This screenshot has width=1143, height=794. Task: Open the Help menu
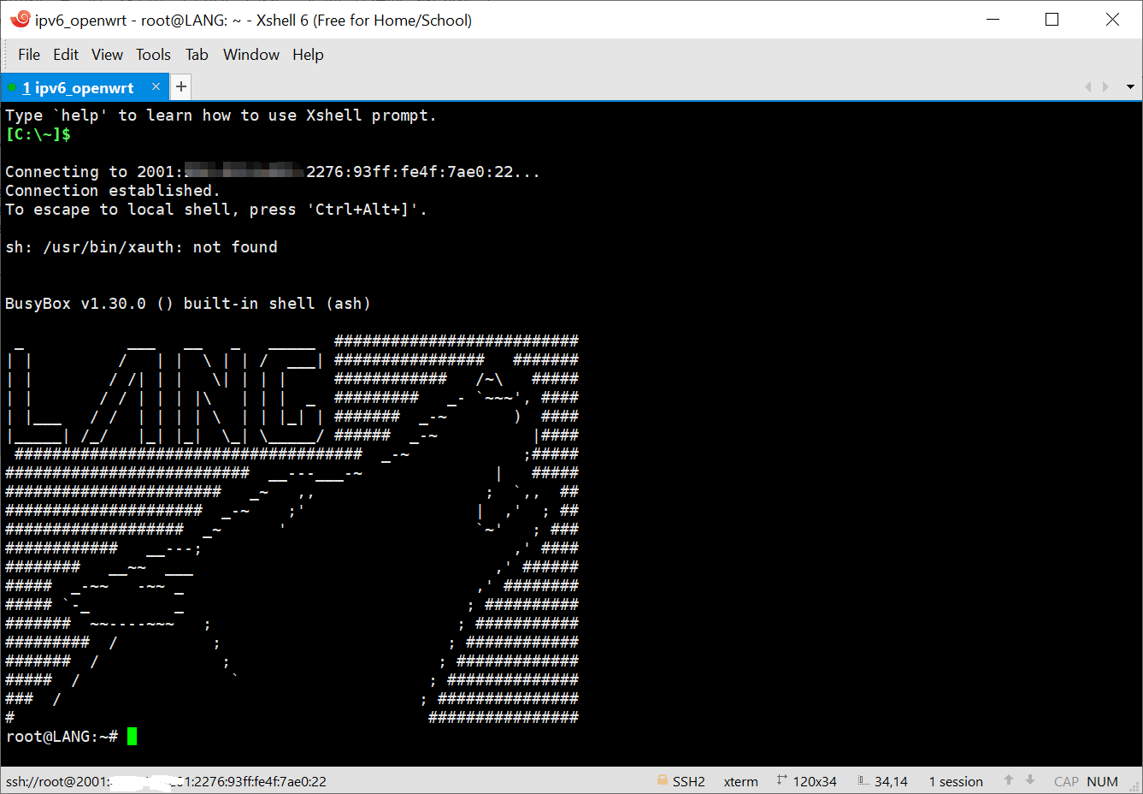click(308, 55)
